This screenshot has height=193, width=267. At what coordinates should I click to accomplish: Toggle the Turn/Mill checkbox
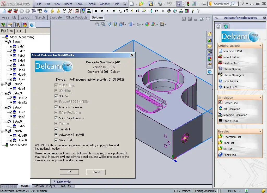pos(56,129)
